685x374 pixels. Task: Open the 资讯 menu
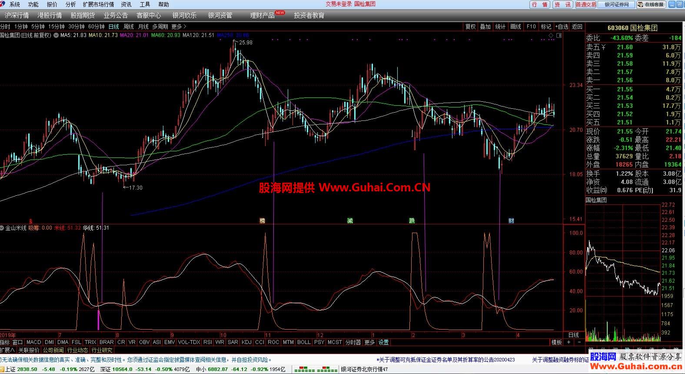click(x=126, y=4)
